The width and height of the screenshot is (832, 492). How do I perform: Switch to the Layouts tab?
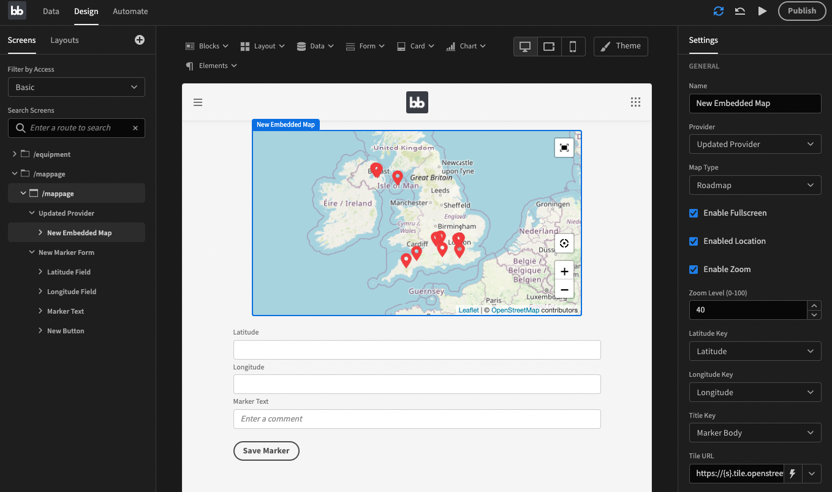click(64, 40)
